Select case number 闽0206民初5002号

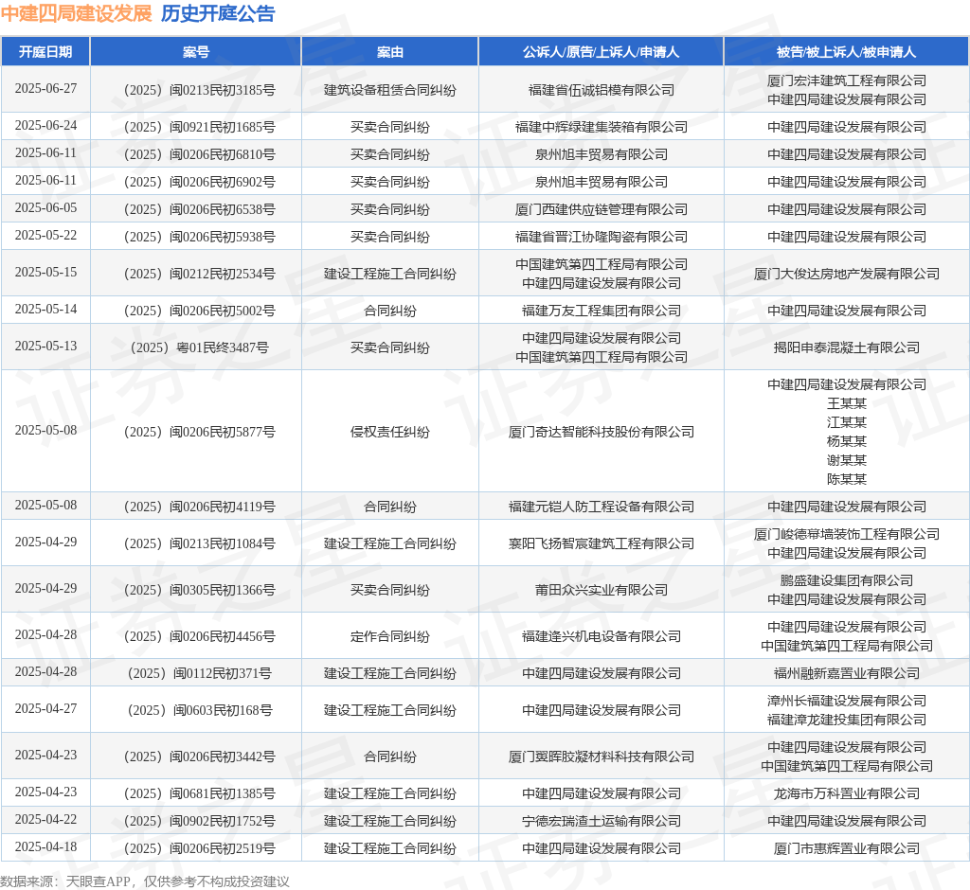pyautogui.click(x=199, y=311)
